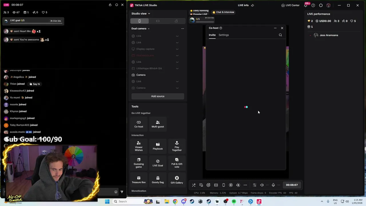Open Play Together interaction
Screen dimensions: 366x206
coord(177,146)
